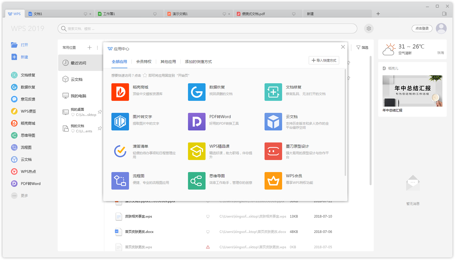
Task: Select 最近访问 in 常用位置 list
Action: tap(81, 63)
